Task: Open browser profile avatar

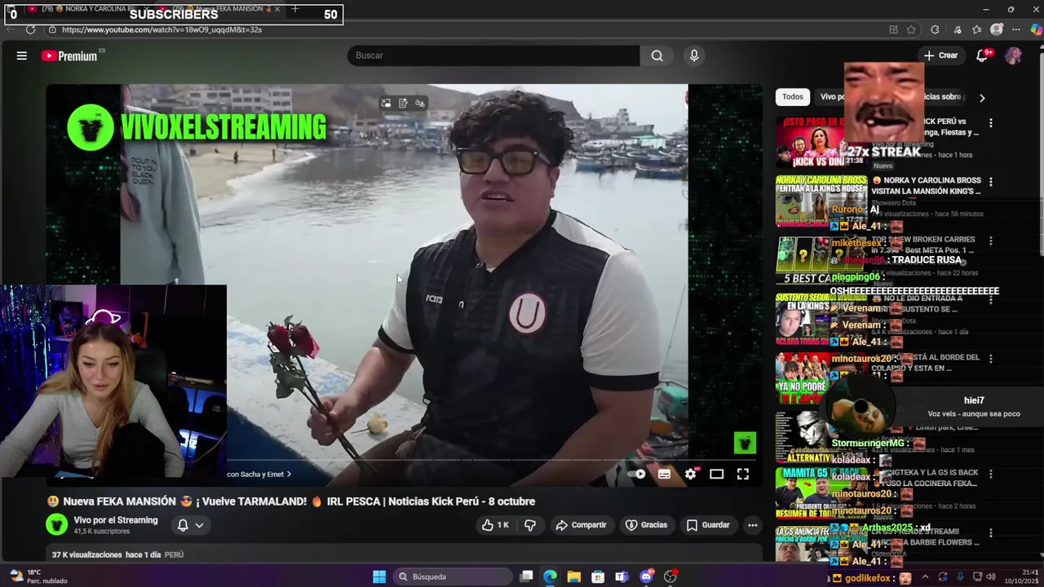Action: (997, 29)
